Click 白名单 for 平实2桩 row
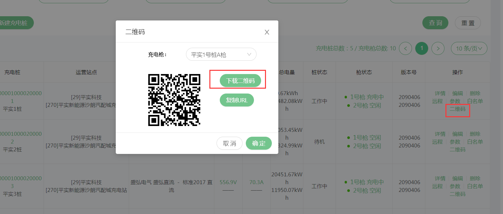The image size is (503, 214). (x=475, y=142)
